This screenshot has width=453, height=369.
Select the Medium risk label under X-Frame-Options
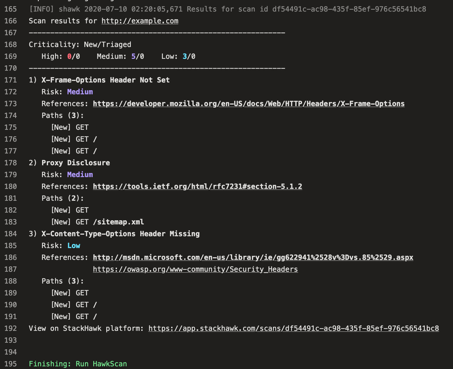click(80, 92)
